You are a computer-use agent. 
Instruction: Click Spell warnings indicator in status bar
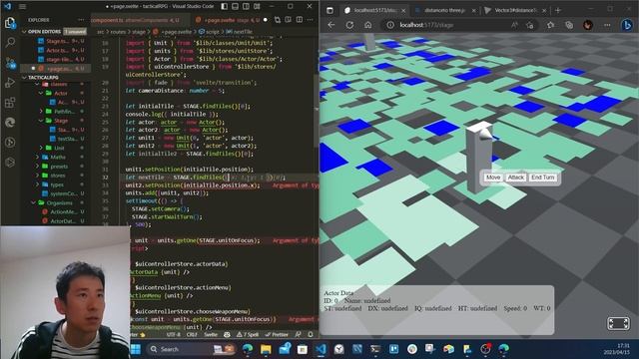(x=248, y=335)
